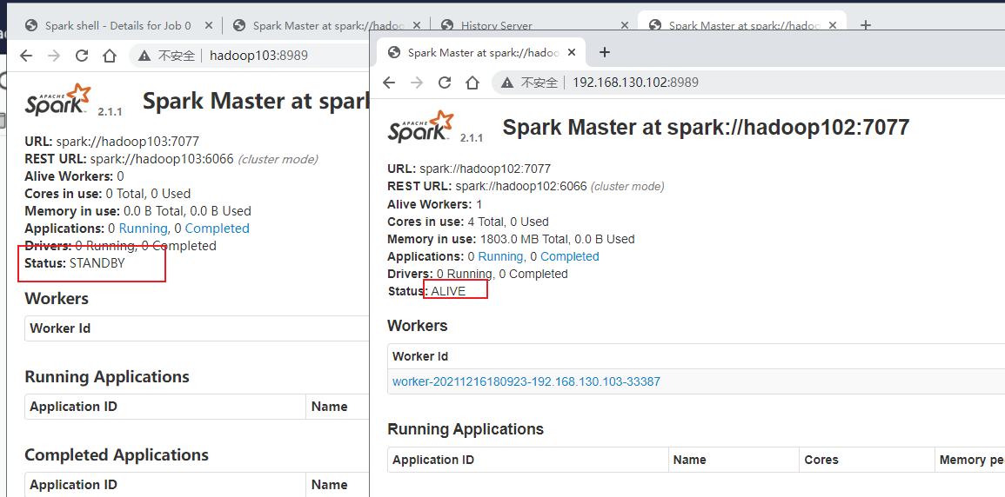1005x497 pixels.
Task: Switch to the History Server tab
Action: pyautogui.click(x=496, y=25)
